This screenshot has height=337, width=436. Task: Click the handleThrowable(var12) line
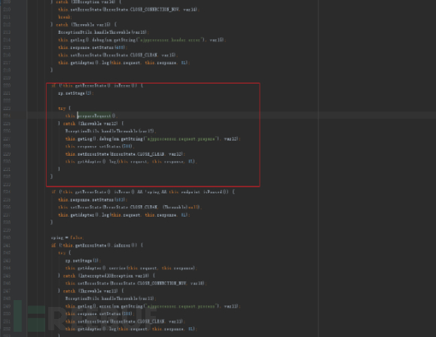coord(111,131)
